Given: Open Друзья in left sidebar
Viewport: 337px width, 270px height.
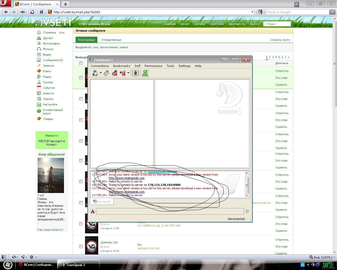Looking at the screenshot, I should coord(48,38).
